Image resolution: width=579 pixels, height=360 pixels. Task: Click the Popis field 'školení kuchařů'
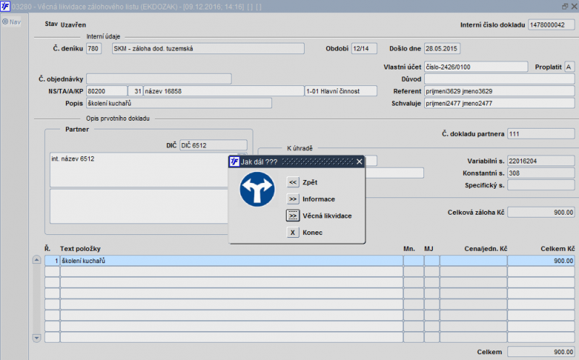coord(179,103)
